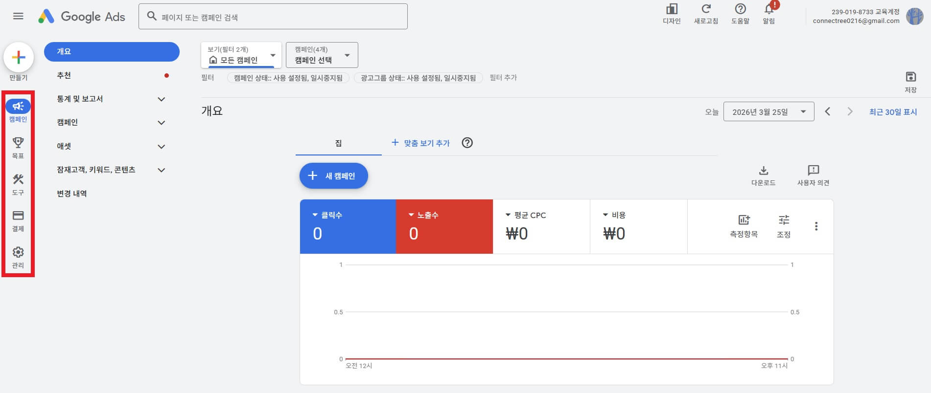Screen dimensions: 931x393
Task: Open the 2026년 3월 25일 date dropdown
Action: click(768, 111)
